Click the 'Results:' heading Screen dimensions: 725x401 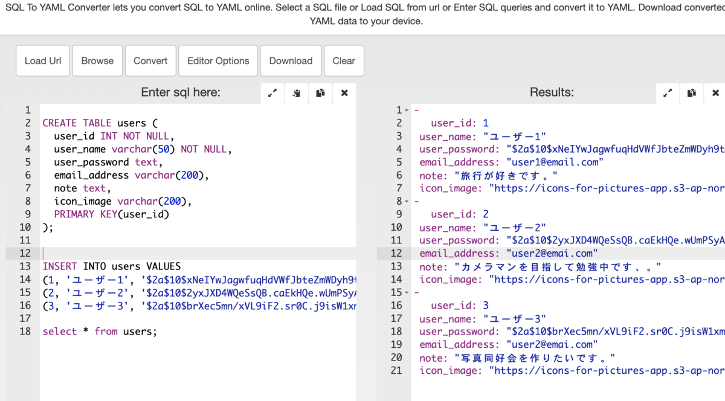[552, 92]
